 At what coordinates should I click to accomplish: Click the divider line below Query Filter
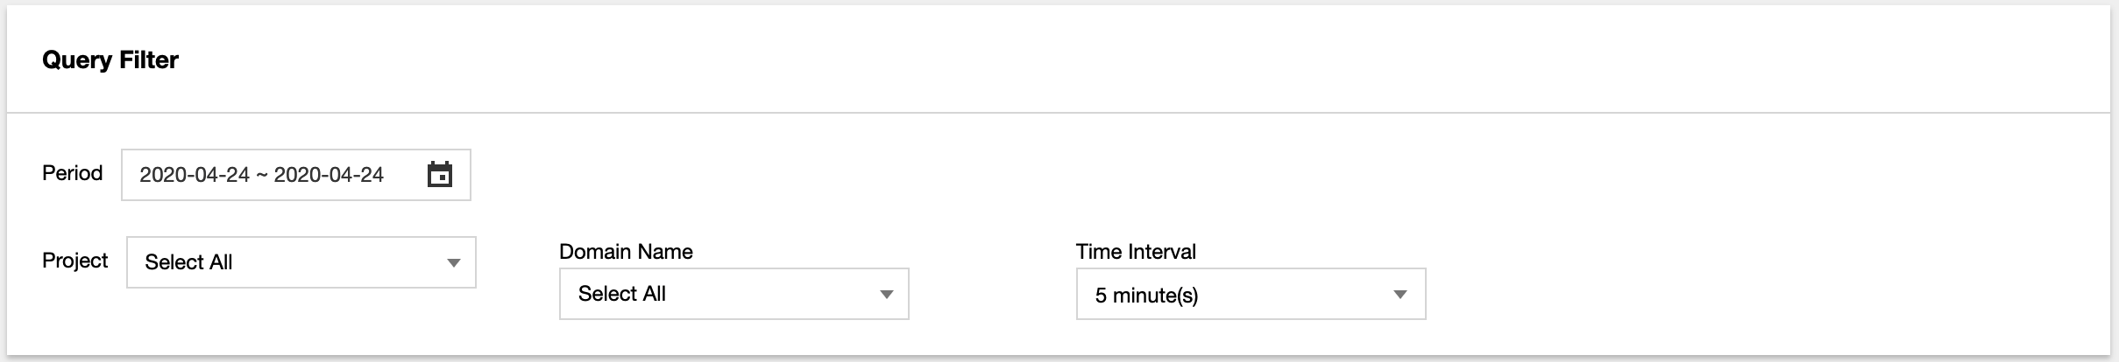click(1059, 113)
